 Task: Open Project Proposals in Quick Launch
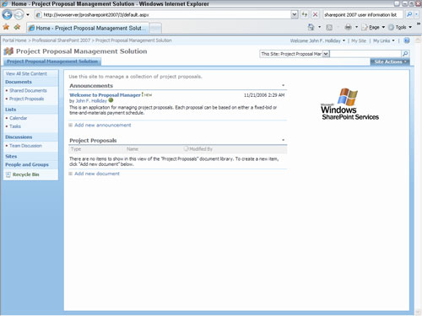(26, 99)
